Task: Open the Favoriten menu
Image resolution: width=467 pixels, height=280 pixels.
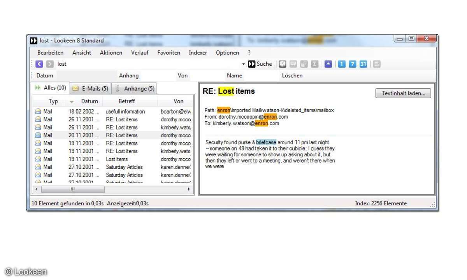Action: pyautogui.click(x=169, y=52)
